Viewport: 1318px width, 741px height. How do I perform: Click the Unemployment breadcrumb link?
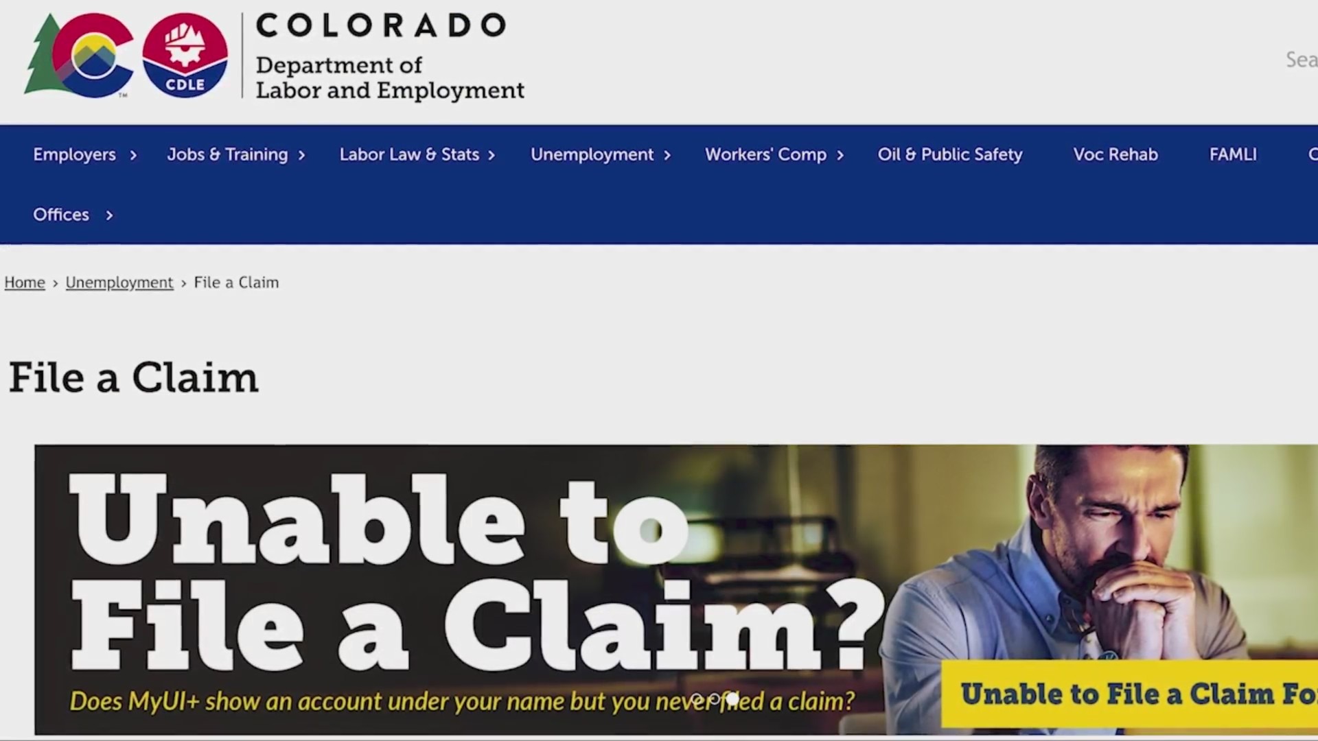click(x=119, y=281)
